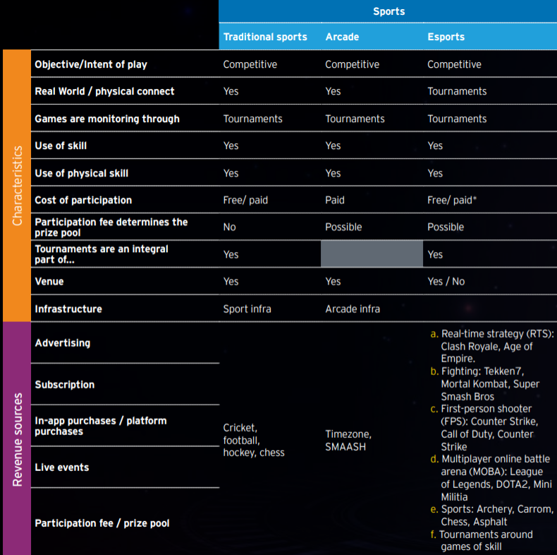This screenshot has height=555, width=557.
Task: Click the Objective/Intent of play row label
Action: 91,64
